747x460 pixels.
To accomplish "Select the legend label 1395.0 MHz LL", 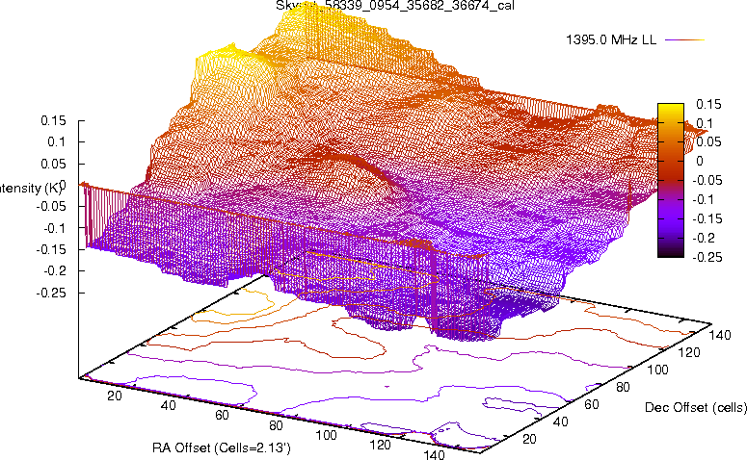I will coord(611,40).
